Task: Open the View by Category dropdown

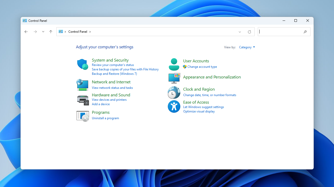Action: pos(247,47)
